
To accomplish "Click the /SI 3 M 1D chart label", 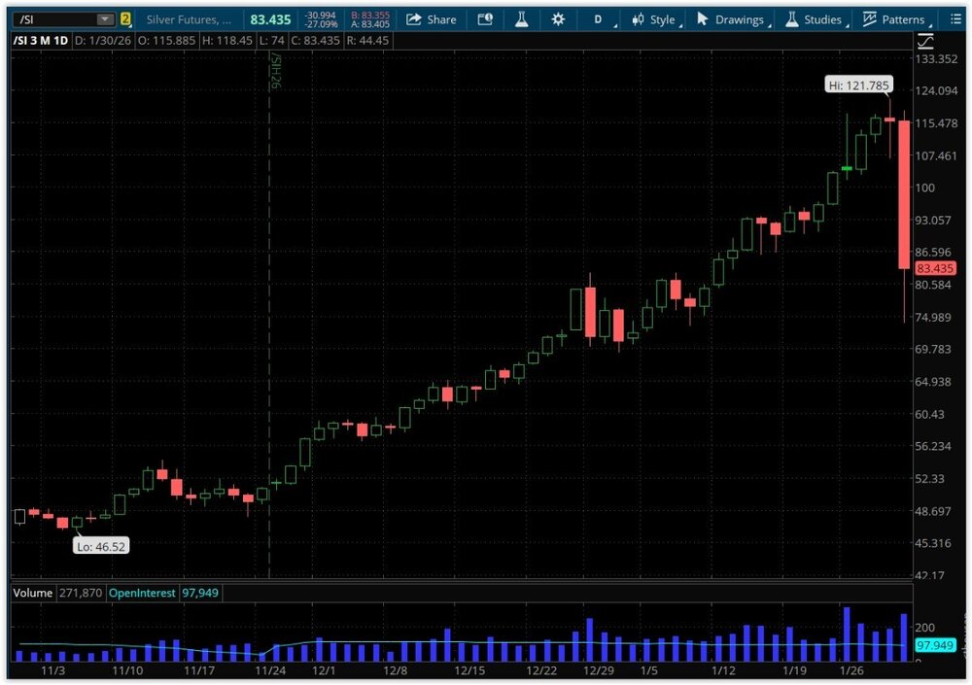I will [x=39, y=41].
